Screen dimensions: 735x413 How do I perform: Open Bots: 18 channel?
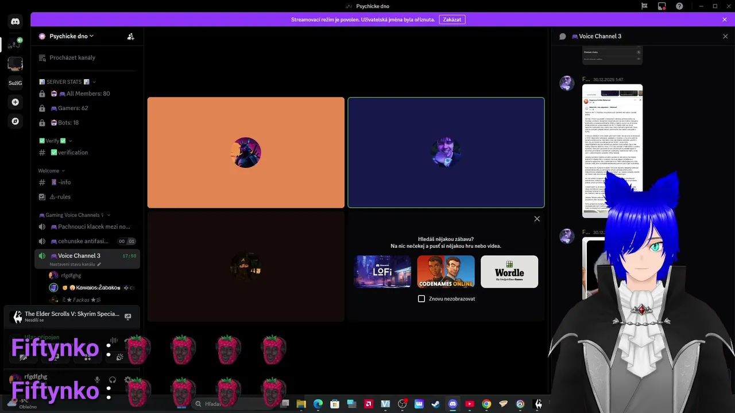pos(86,123)
